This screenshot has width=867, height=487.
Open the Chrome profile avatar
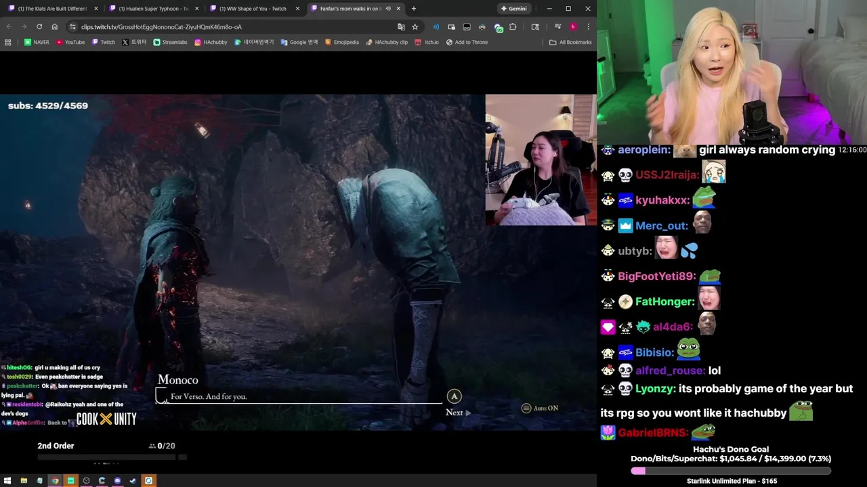coord(573,26)
